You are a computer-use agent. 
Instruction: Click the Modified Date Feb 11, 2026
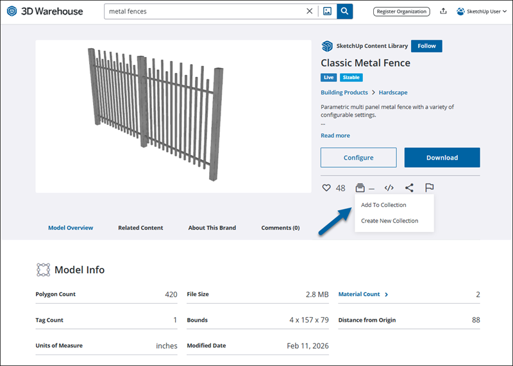tap(308, 345)
